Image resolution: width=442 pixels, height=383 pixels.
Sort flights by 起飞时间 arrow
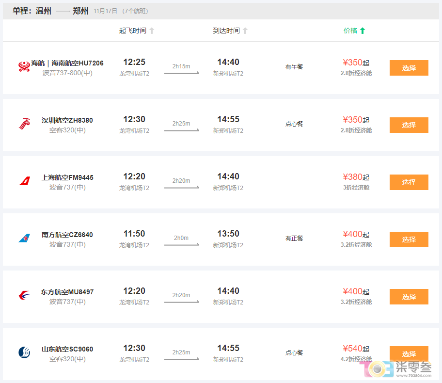pos(152,31)
